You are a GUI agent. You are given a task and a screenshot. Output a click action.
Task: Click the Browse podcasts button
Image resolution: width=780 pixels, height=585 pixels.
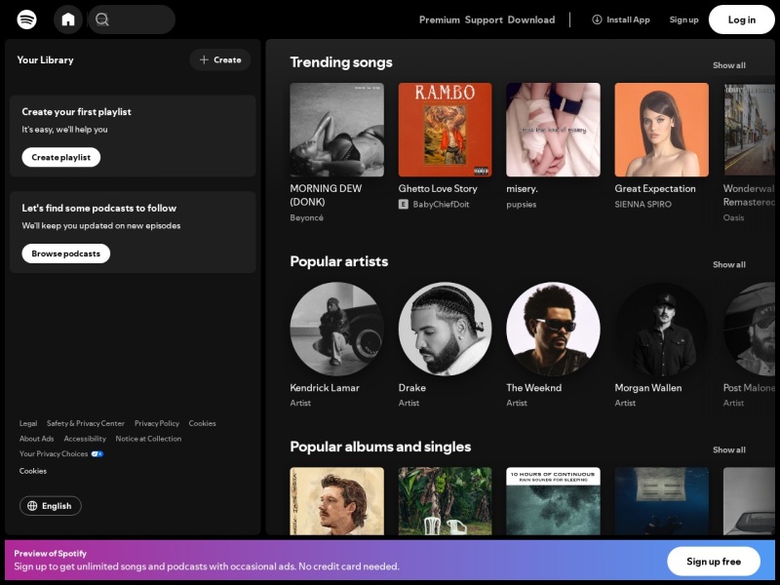[x=65, y=253]
